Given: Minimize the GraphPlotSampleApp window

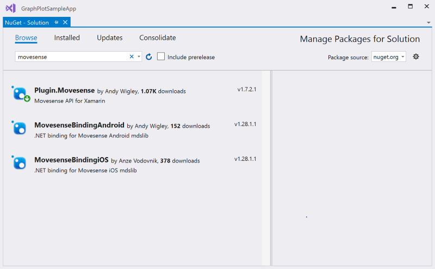Looking at the screenshot, I should 394,7.
